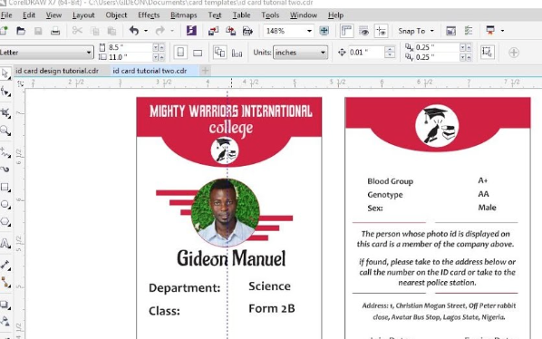Viewport: 542px width, 339px height.
Task: Print the document using printer icon
Action: click(55, 31)
